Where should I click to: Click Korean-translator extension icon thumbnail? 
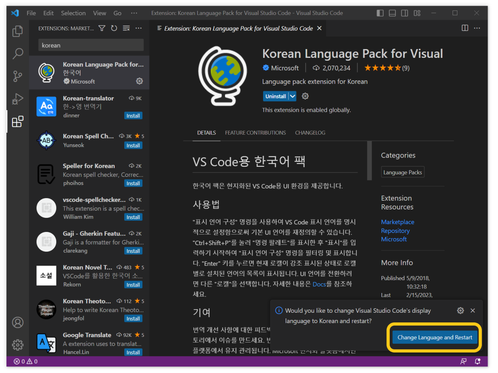(46, 106)
